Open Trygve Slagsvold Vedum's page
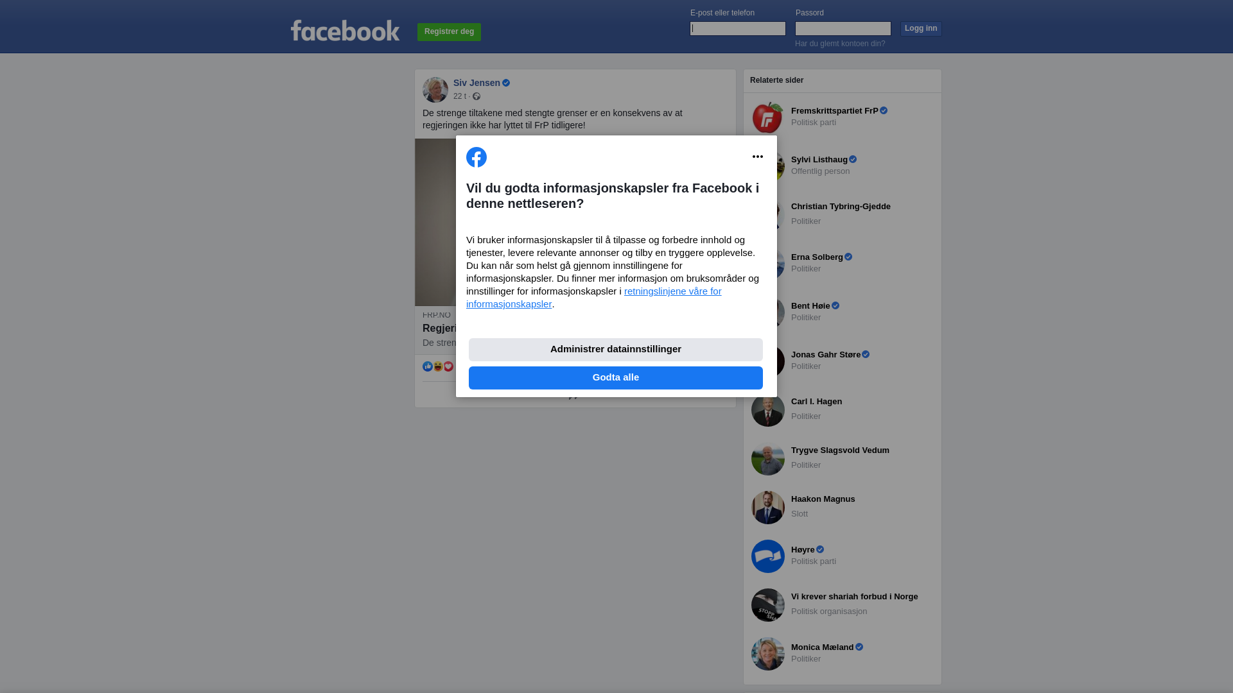This screenshot has width=1233, height=693. (x=840, y=450)
